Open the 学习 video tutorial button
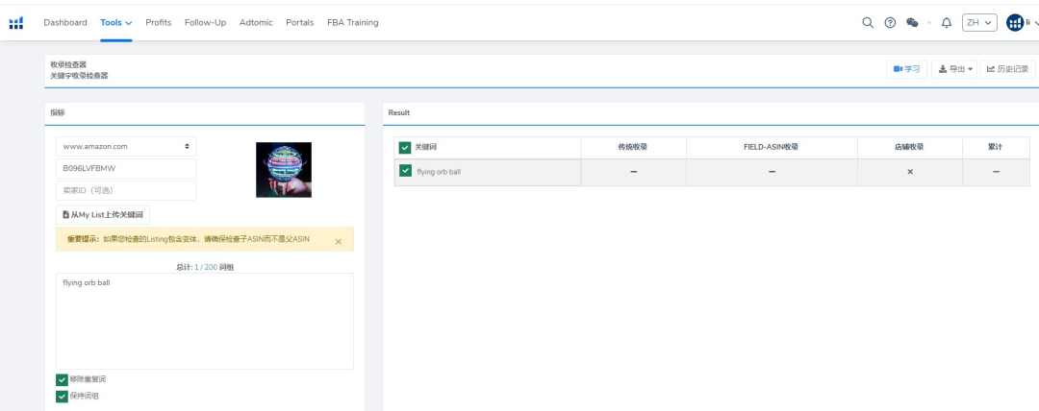 [x=906, y=69]
